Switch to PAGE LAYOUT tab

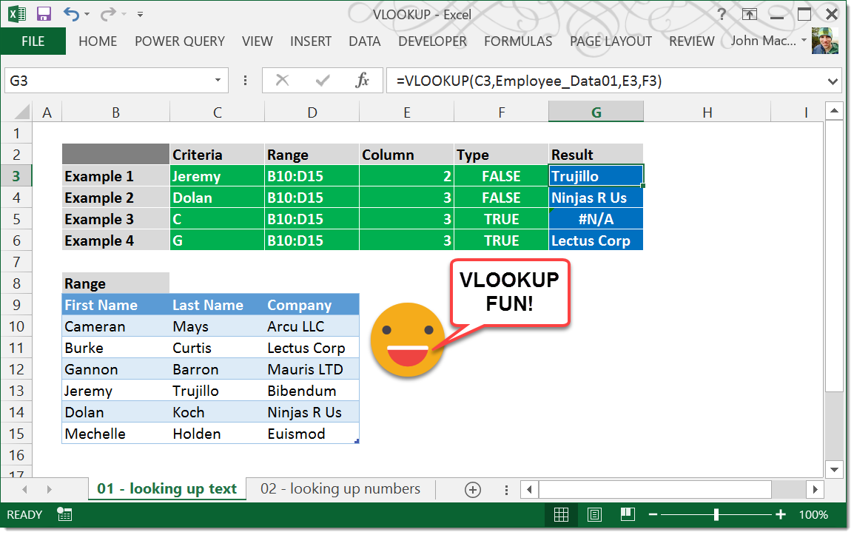[x=611, y=41]
